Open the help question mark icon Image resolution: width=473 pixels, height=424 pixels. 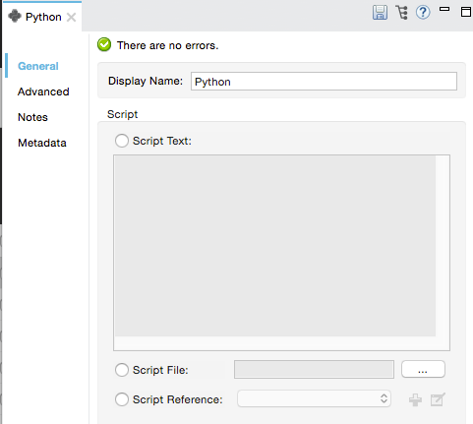coord(423,13)
